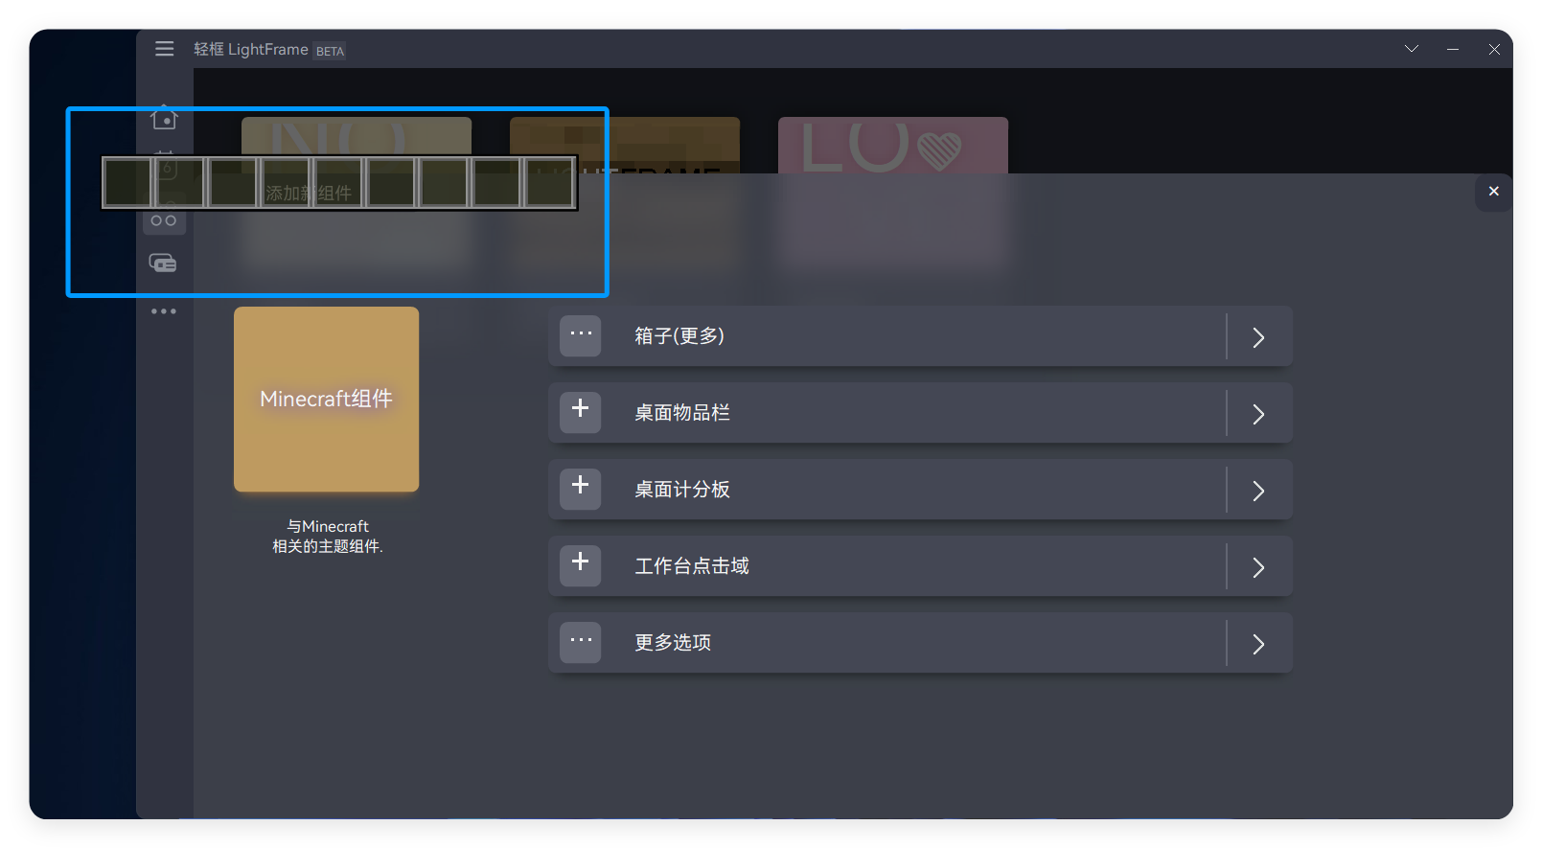The height and width of the screenshot is (848, 1542).
Task: Select the 更多选项 label
Action: (673, 643)
